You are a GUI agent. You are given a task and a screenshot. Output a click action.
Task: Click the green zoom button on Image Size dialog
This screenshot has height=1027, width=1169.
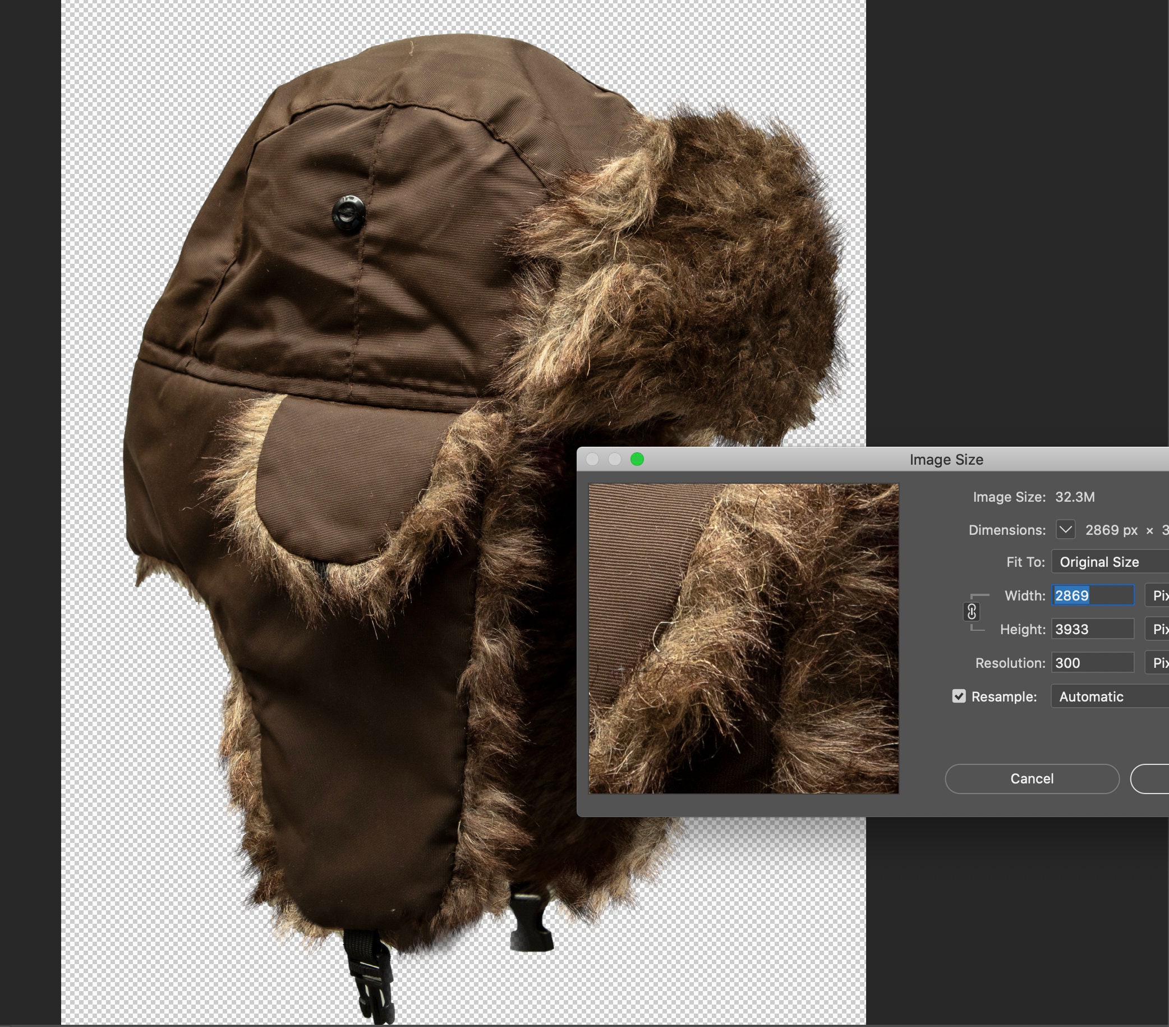click(637, 460)
